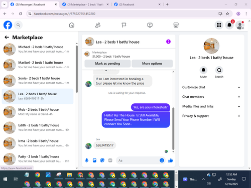The height and width of the screenshot is (188, 251).
Task: Click the Mark as pending button
Action: (x=107, y=64)
